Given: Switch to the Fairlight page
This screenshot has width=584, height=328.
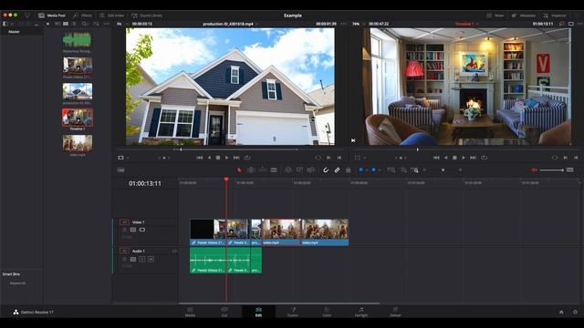Looking at the screenshot, I should (x=361, y=312).
